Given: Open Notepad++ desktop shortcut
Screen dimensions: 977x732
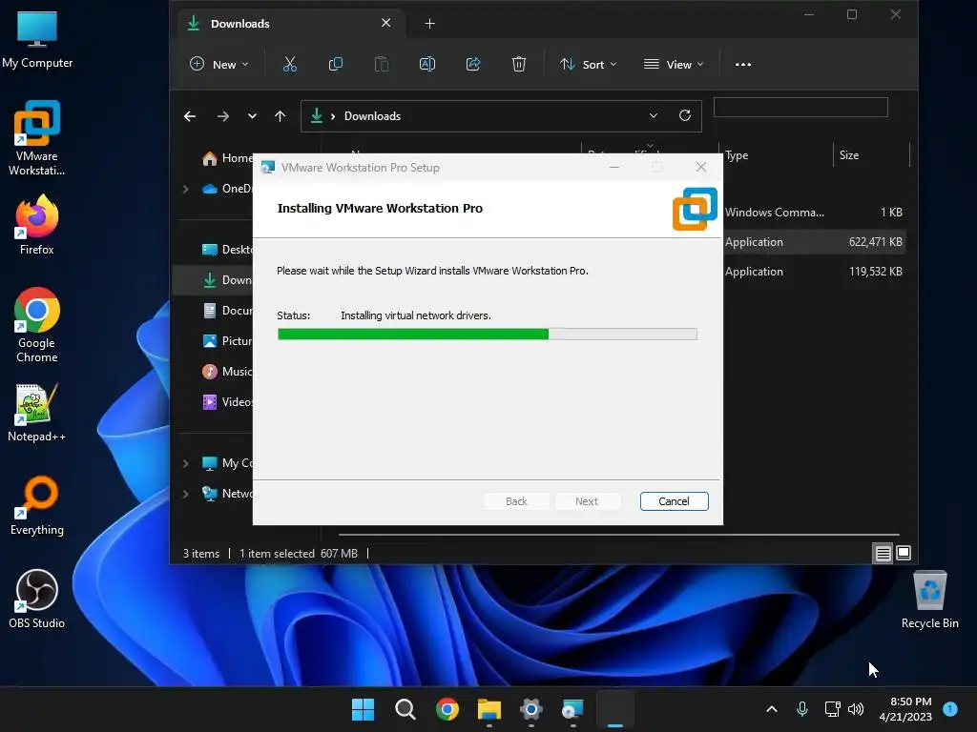Looking at the screenshot, I should click(37, 412).
